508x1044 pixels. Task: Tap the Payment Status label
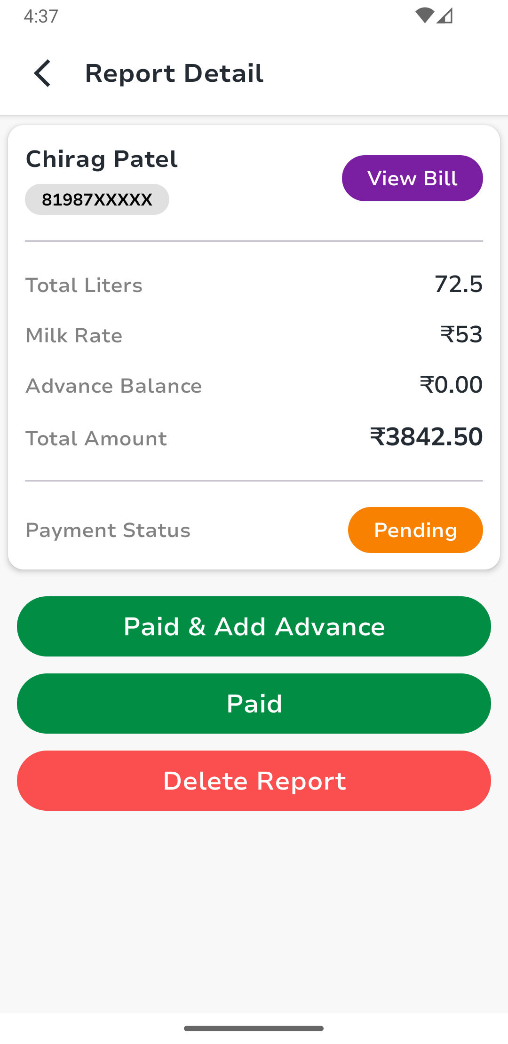pos(108,530)
